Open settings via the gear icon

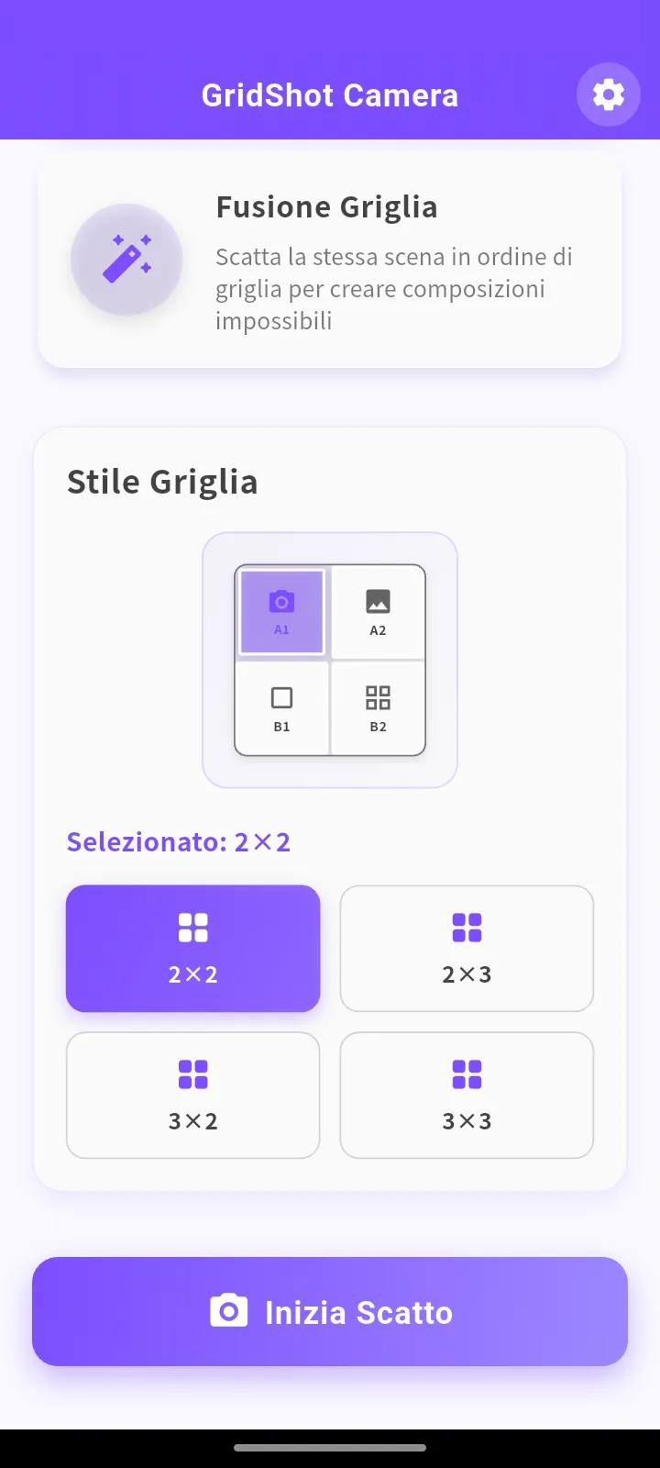(x=608, y=95)
